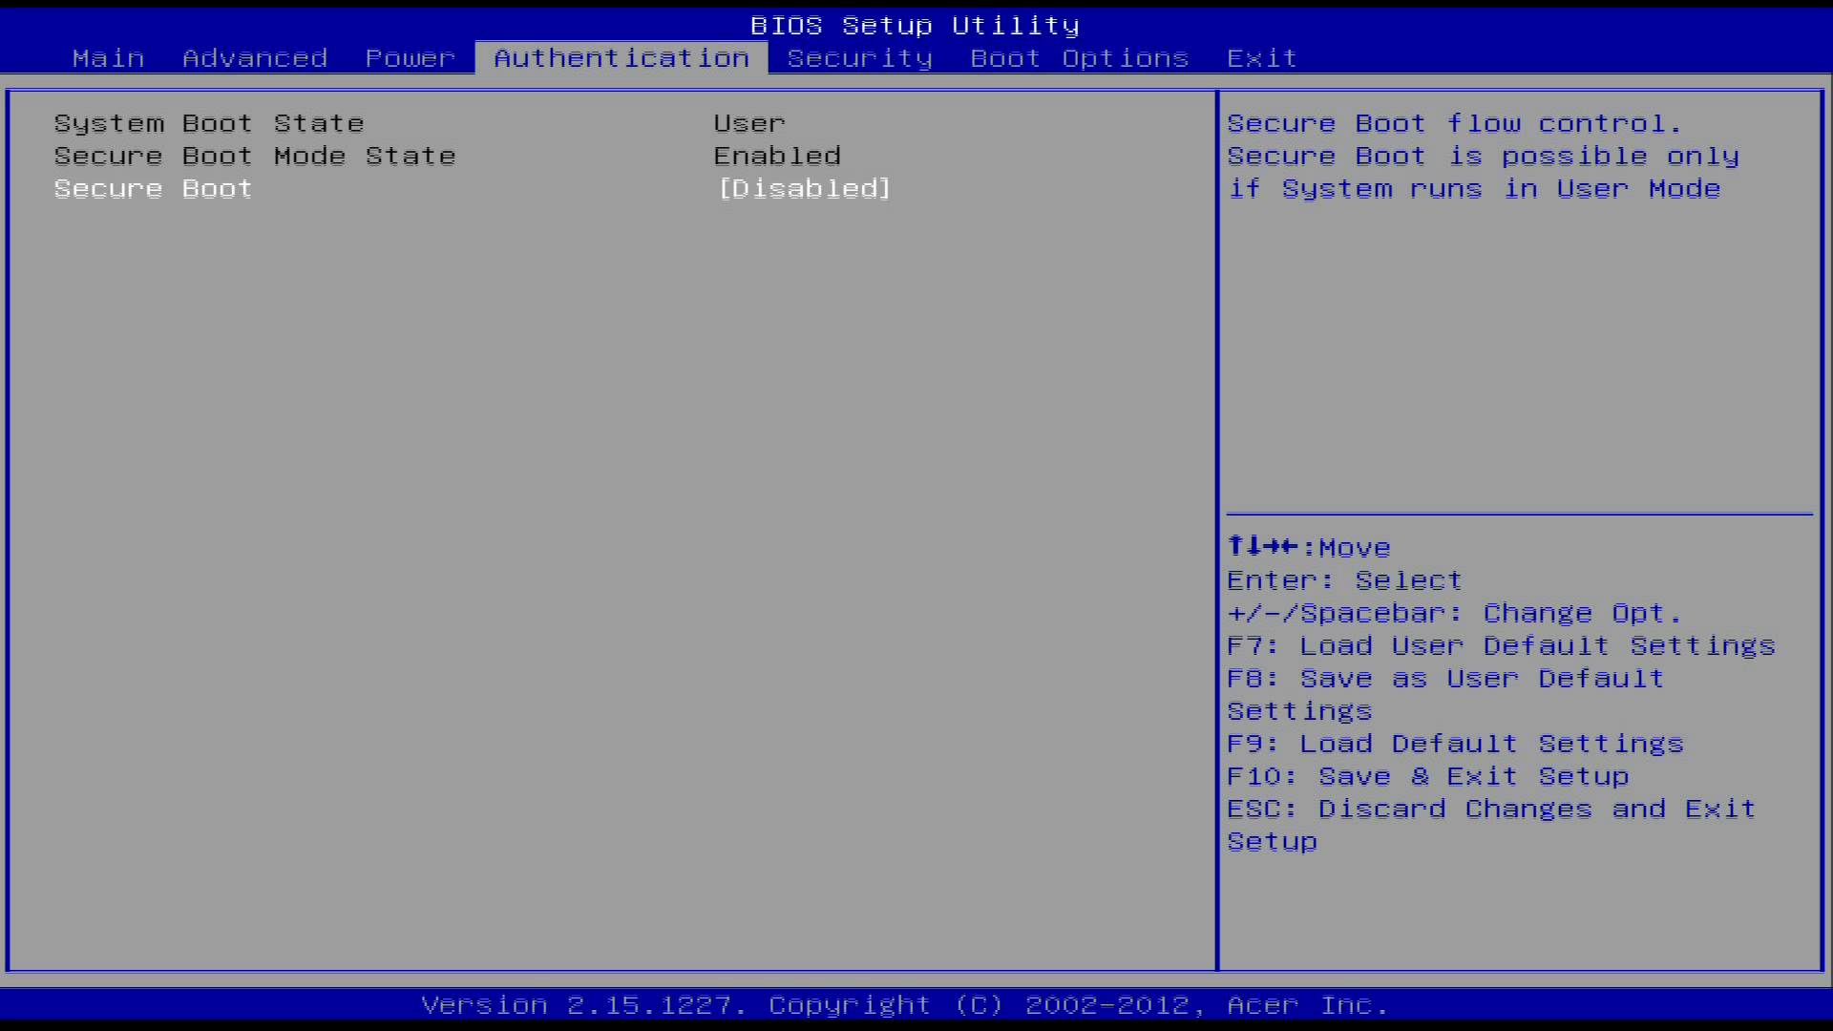Select the Main menu item
This screenshot has width=1833, height=1031.
108,58
